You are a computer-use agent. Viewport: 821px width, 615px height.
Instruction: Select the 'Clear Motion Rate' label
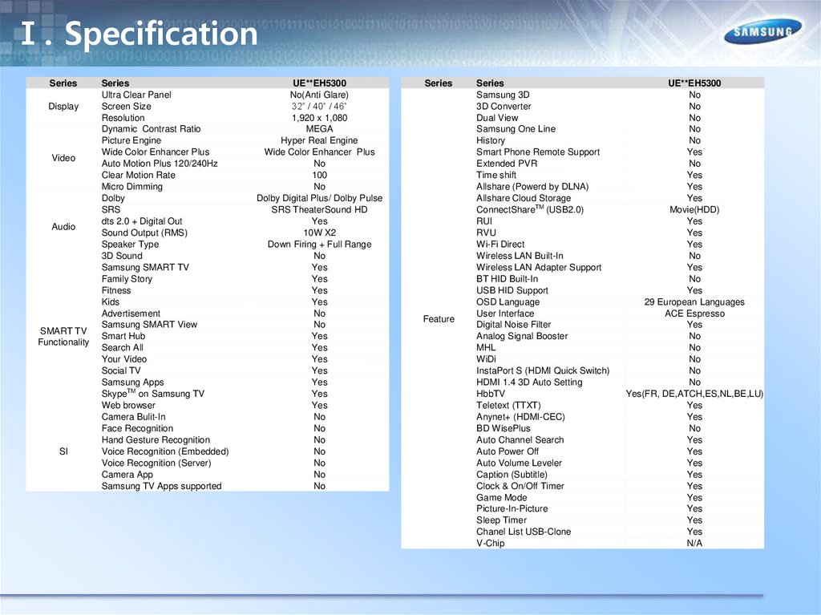[x=138, y=175]
